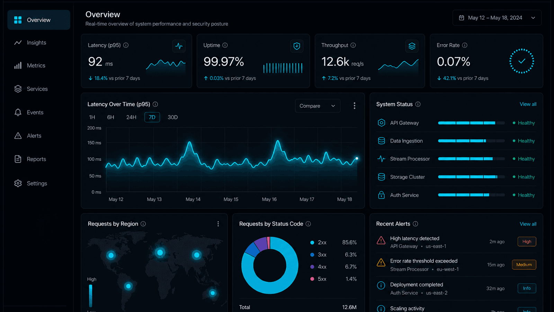Click the 3xx legend color dot

(x=312, y=255)
